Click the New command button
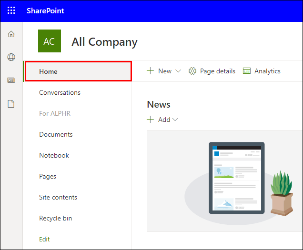 pos(164,71)
